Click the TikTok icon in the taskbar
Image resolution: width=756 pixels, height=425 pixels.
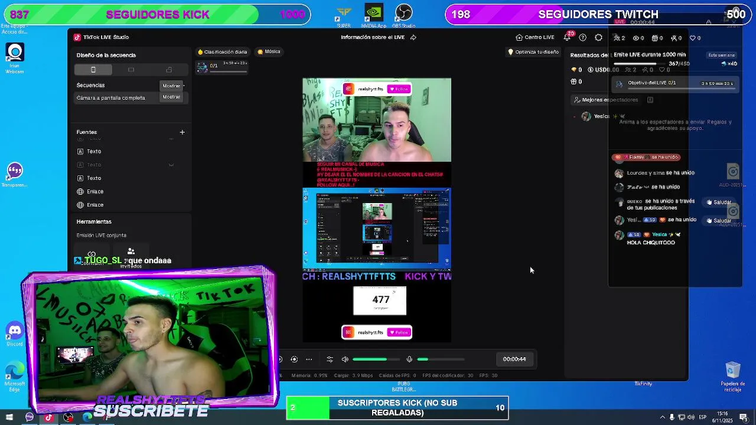(49, 417)
